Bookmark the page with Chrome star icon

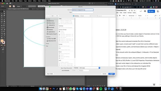pos(140,7)
